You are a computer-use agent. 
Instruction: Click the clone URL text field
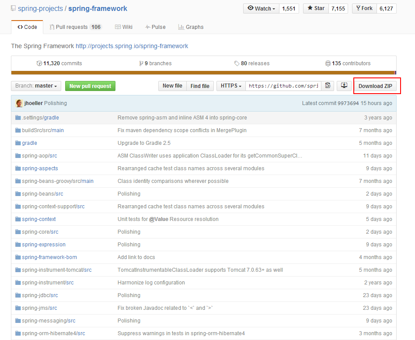coord(283,86)
